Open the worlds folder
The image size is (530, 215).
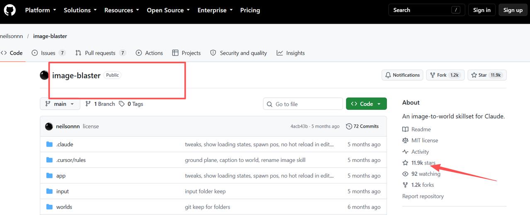(x=64, y=207)
